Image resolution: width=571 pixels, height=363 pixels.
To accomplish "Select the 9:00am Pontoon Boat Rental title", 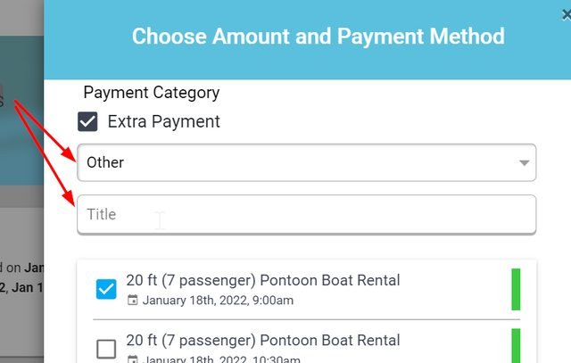I will 263,280.
